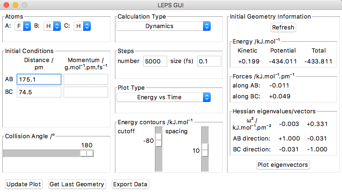The width and height of the screenshot is (342, 194).
Task: Click the Export Data button
Action: click(x=130, y=184)
